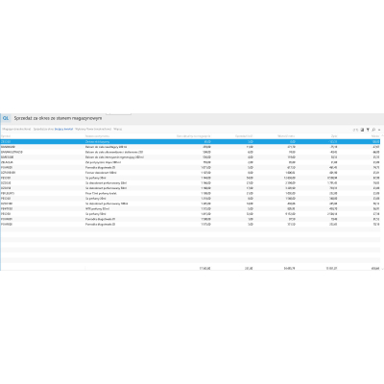Open the magnifier search icon
The height and width of the screenshot is (384, 384).
[373, 130]
